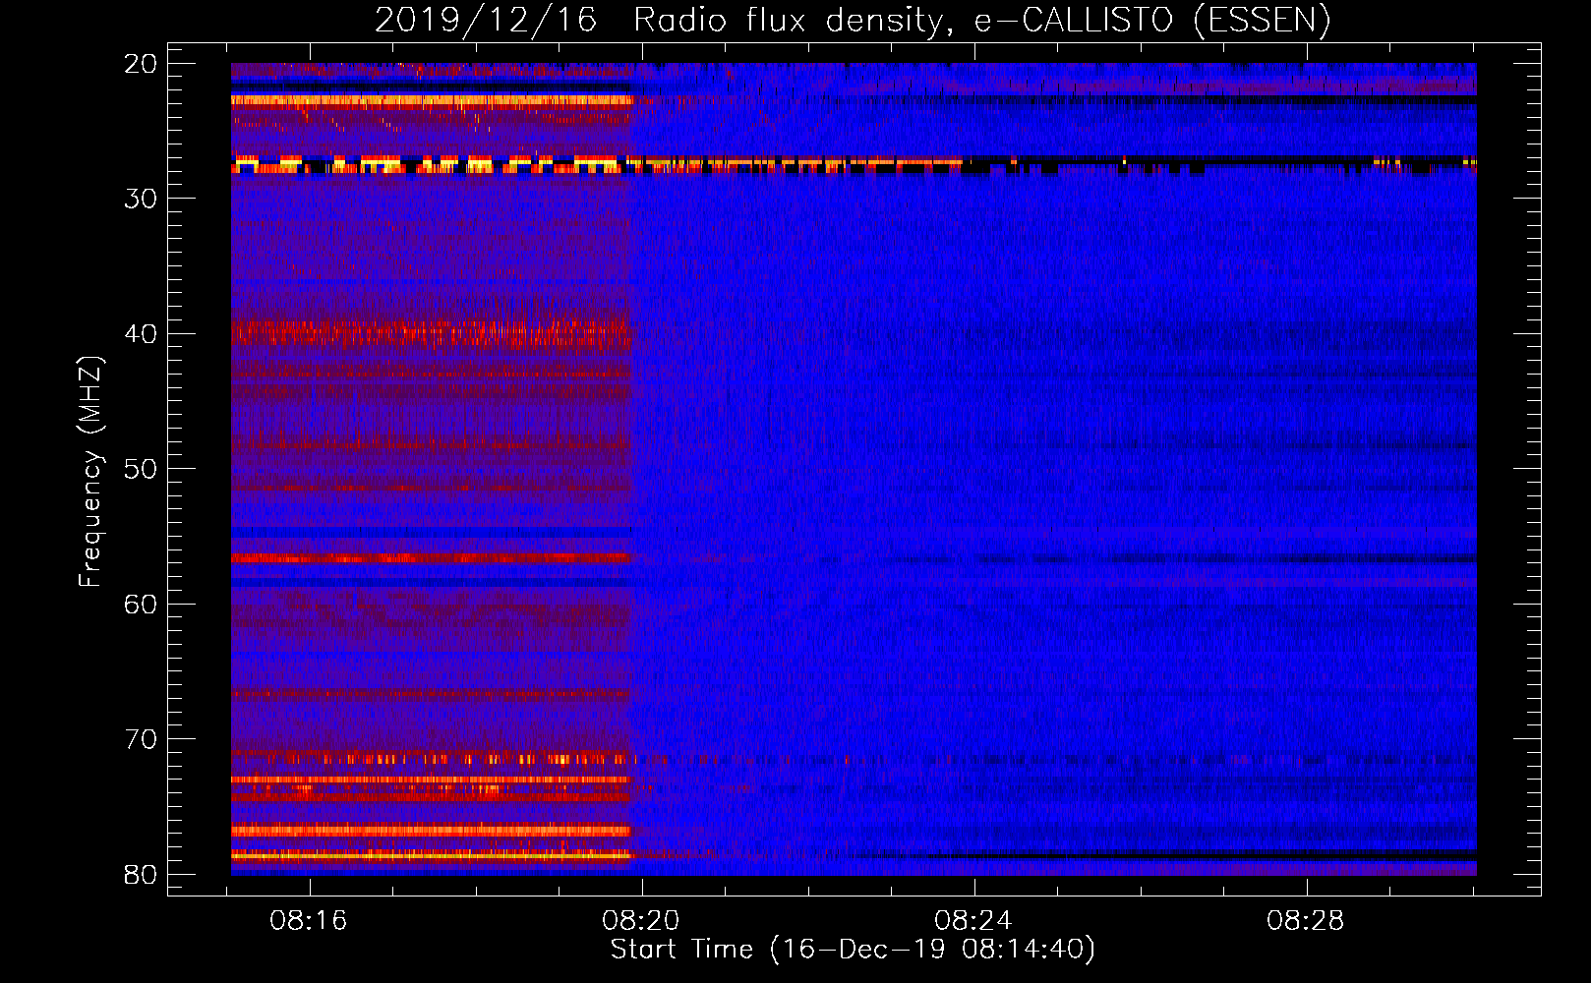Click the 20 frequency tick label
The image size is (1591, 983).
[142, 64]
